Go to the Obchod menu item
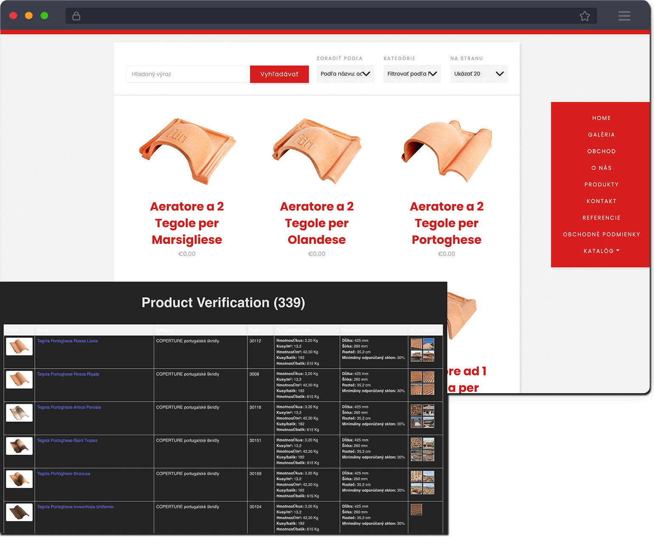654x548 pixels. click(x=601, y=151)
